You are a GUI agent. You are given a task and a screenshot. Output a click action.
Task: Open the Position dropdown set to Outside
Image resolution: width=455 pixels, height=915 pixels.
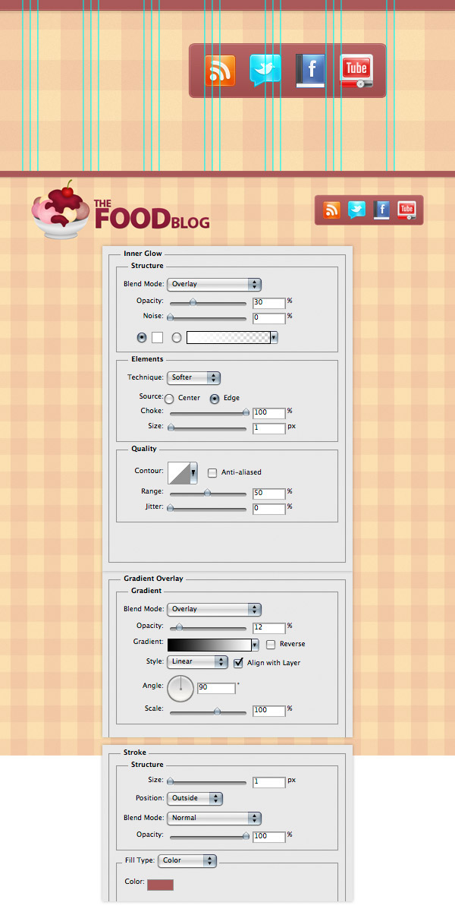[195, 798]
